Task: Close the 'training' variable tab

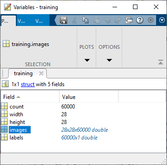Action: [41, 73]
